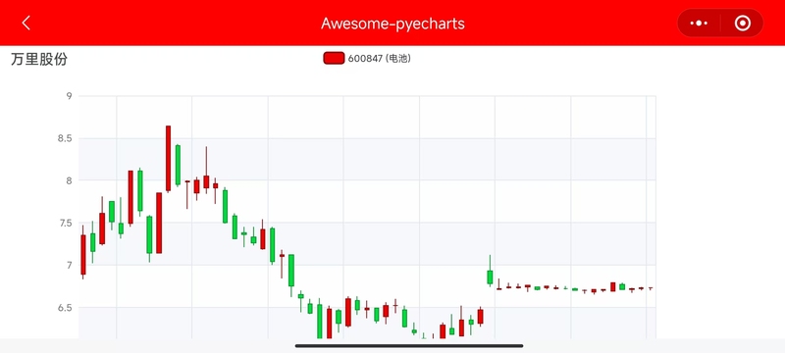The width and height of the screenshot is (785, 353).
Task: Click the 万里股份 chart title
Action: 39,59
